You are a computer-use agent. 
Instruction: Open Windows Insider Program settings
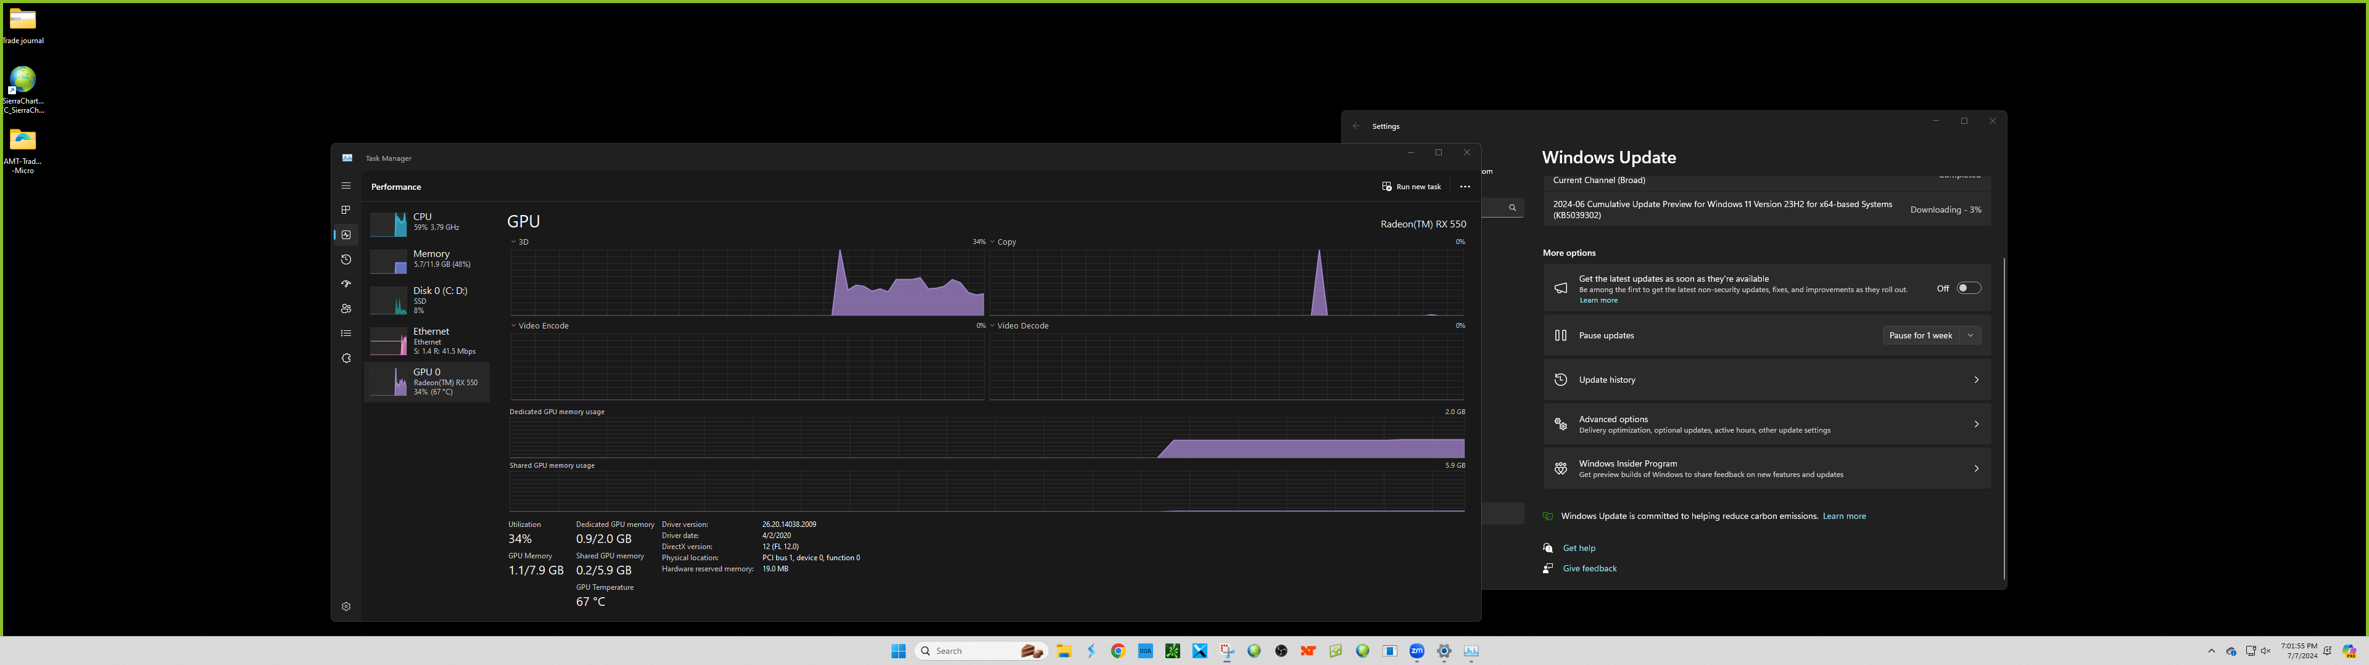click(x=1767, y=468)
